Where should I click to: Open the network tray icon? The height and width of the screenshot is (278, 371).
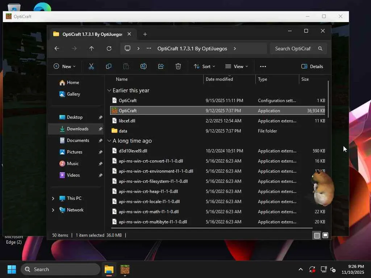coord(324,269)
